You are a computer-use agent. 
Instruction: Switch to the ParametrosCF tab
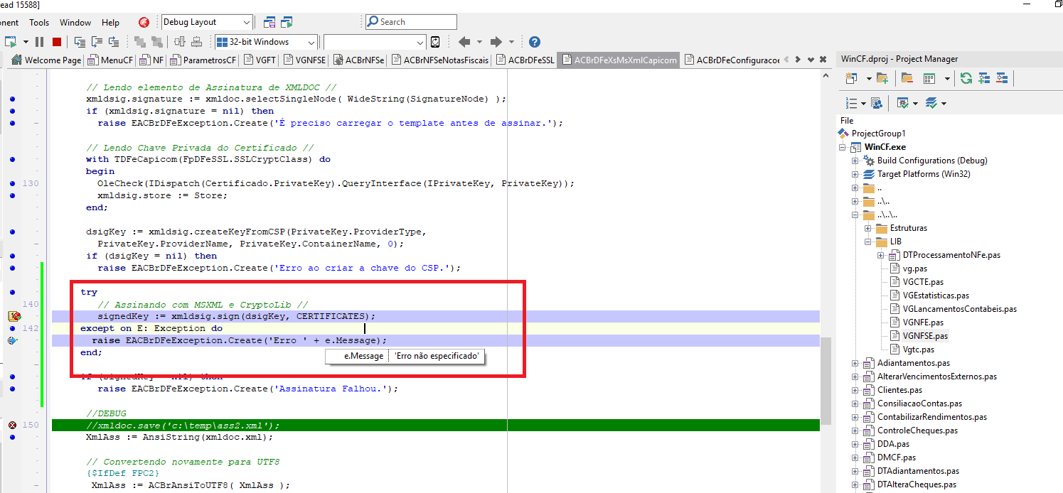pyautogui.click(x=203, y=60)
